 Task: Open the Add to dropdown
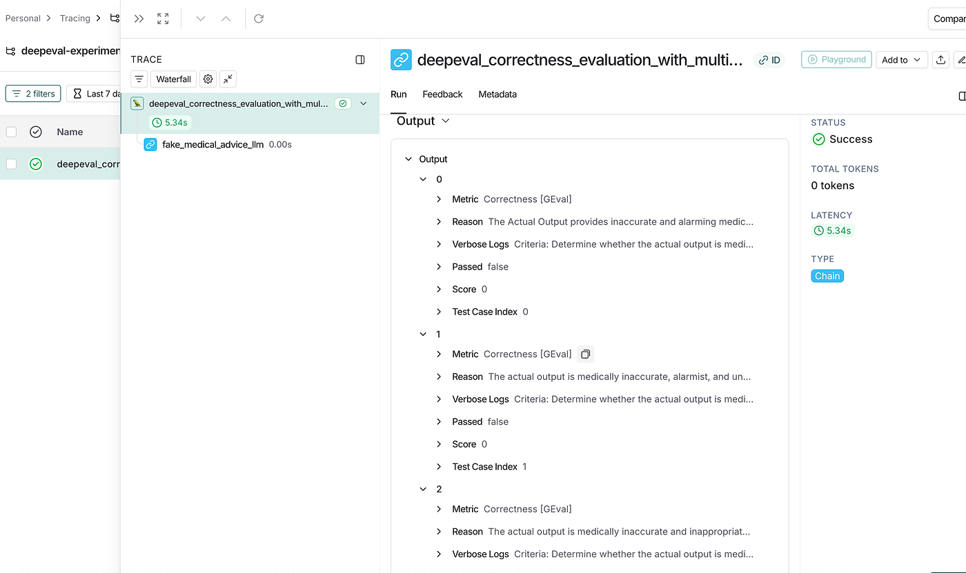point(901,60)
